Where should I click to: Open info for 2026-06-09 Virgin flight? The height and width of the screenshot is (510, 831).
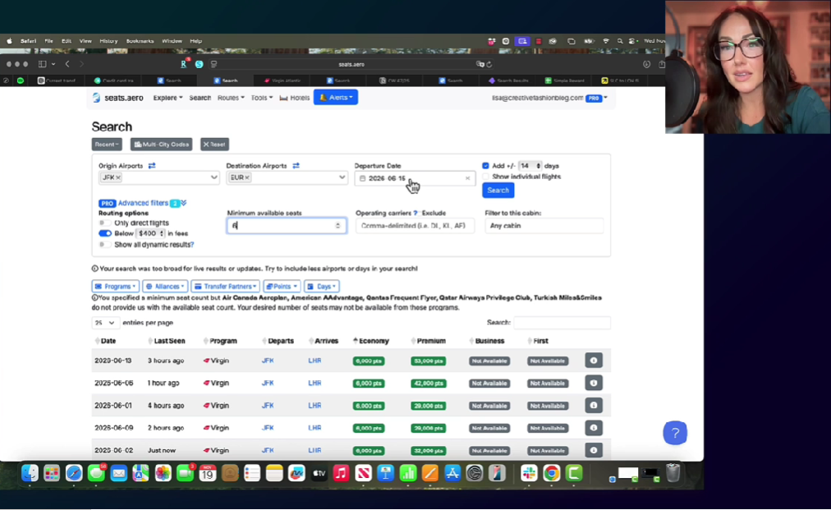pos(594,428)
